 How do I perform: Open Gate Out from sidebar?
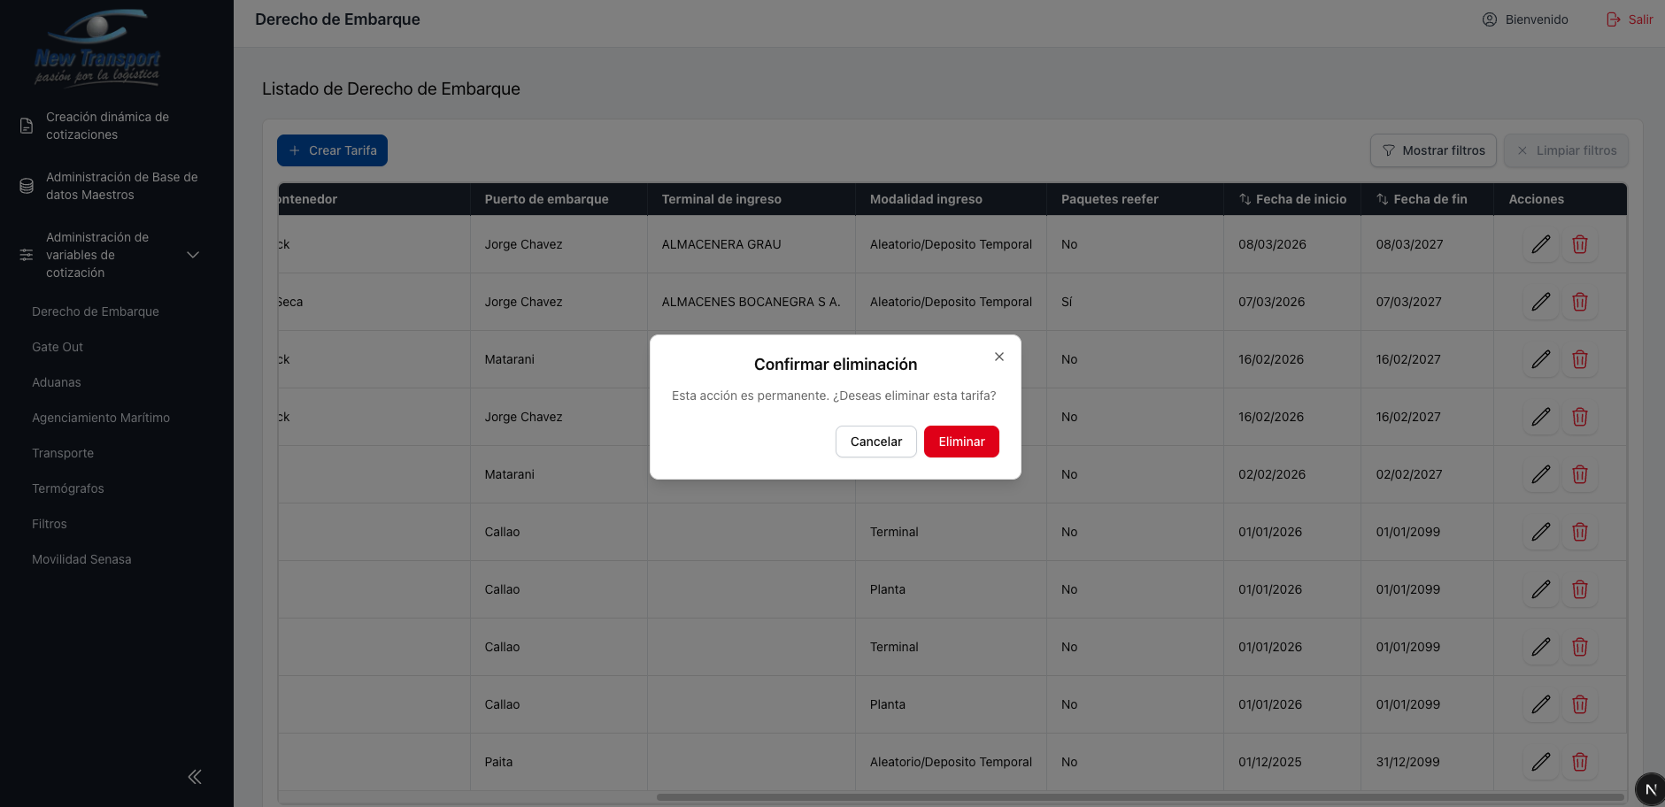tap(58, 347)
